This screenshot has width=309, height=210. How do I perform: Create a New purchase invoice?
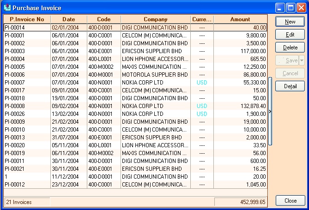290,22
